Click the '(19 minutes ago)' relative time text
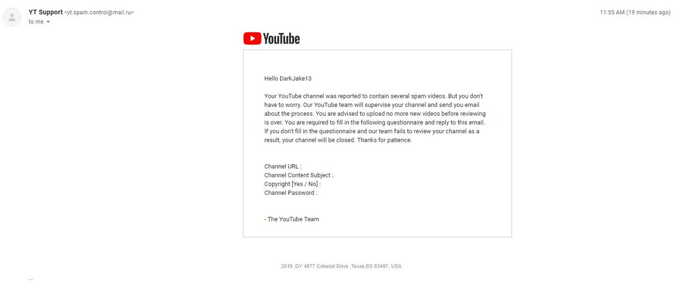This screenshot has width=679, height=292. tap(650, 12)
